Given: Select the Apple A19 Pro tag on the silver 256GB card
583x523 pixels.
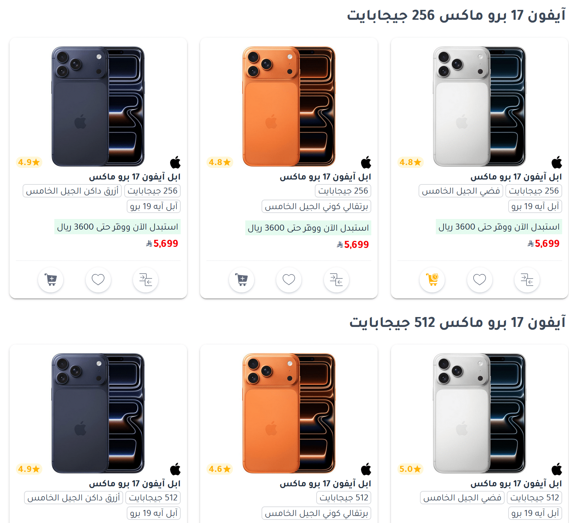Looking at the screenshot, I should [x=535, y=206].
